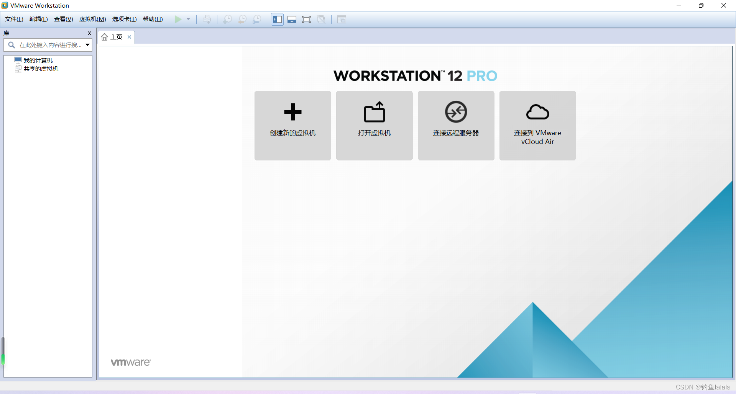Click the Unity mode toolbar icon
Screen dimensions: 736x394
321,19
